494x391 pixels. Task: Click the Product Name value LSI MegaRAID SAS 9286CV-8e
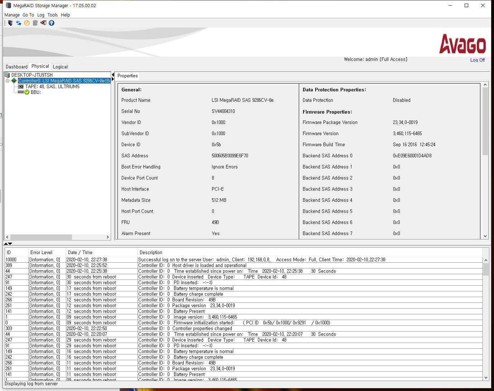pyautogui.click(x=243, y=100)
